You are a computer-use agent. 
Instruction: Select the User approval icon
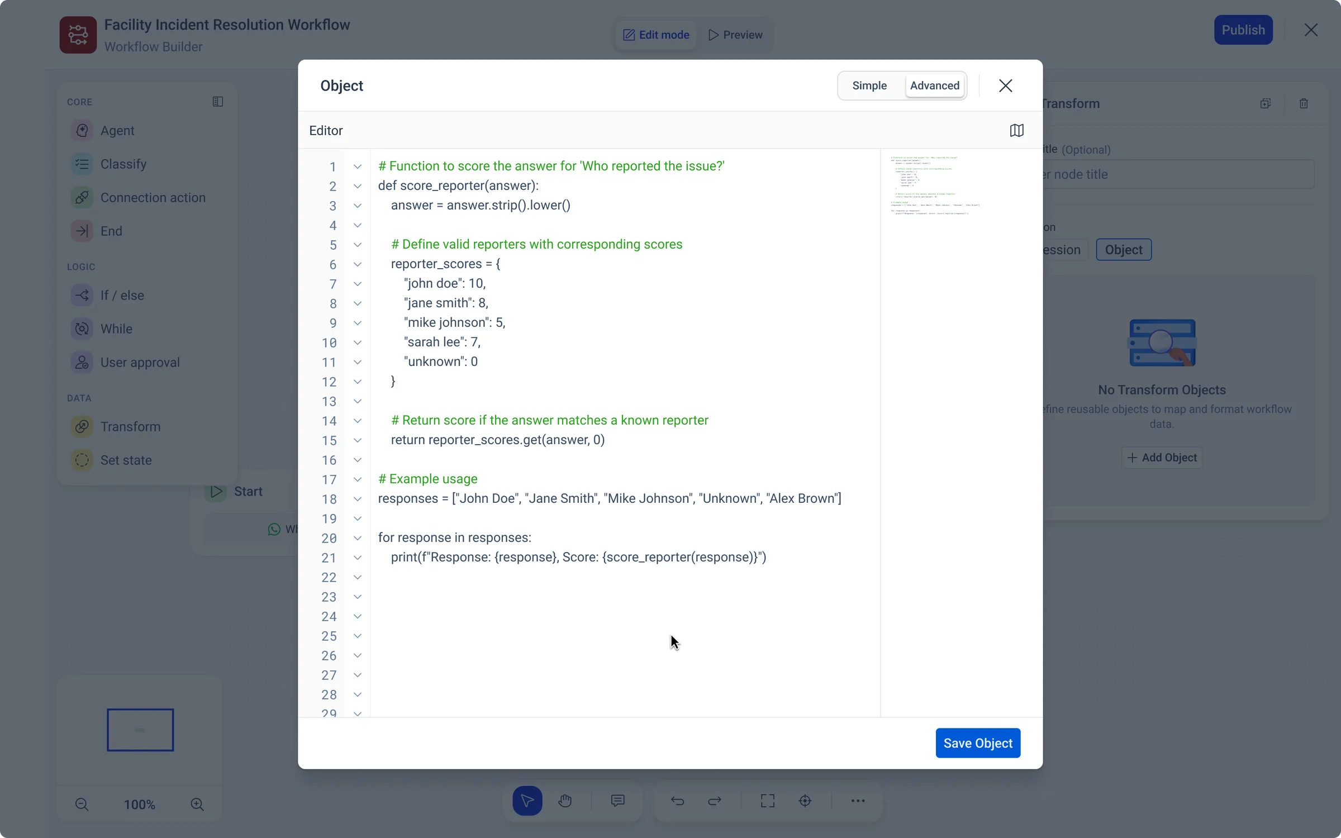(82, 362)
